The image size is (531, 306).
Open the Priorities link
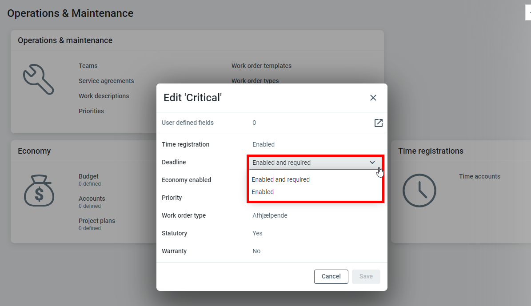(91, 111)
